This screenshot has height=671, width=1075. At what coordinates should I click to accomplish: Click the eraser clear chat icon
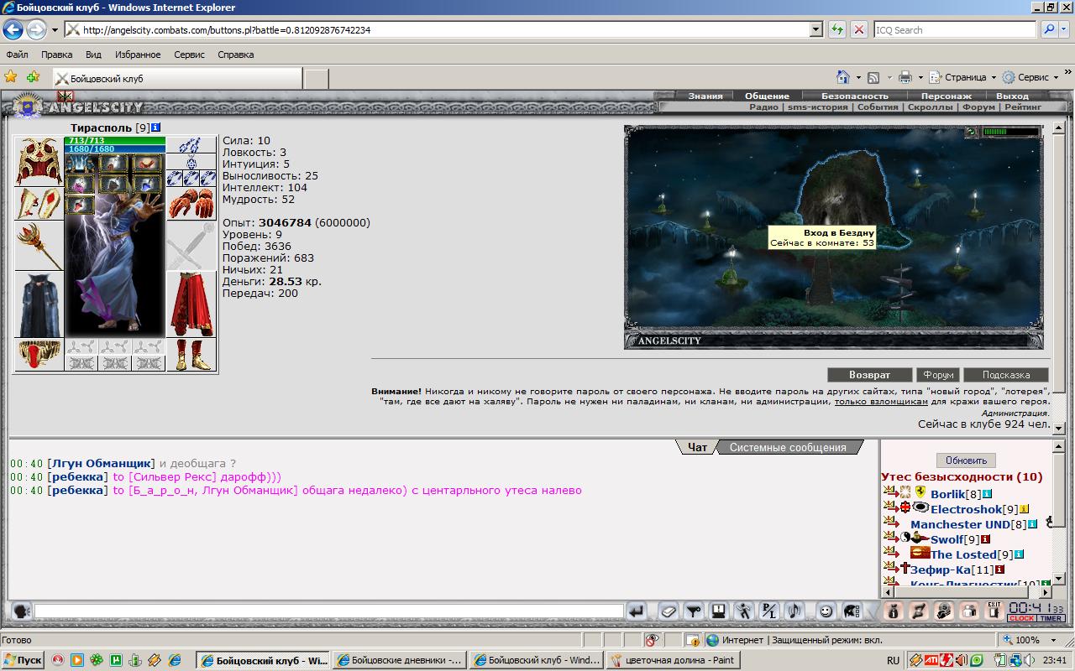[668, 611]
